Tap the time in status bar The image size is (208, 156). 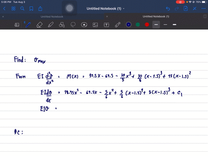(6, 2)
